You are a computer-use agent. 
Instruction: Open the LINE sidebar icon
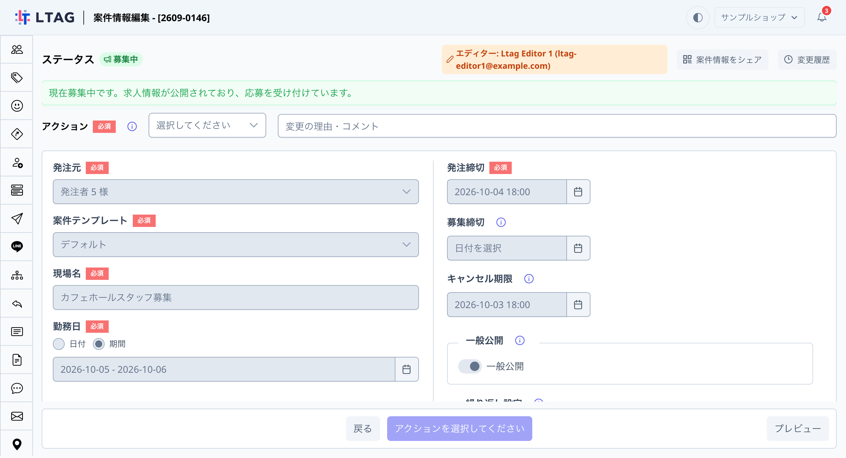(x=17, y=246)
